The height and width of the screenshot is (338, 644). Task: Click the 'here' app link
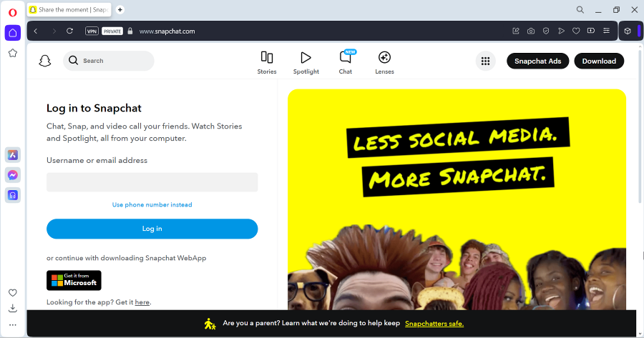pos(142,302)
